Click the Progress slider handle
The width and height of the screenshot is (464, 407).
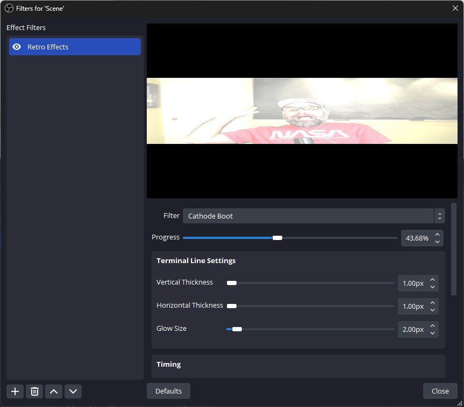click(x=277, y=238)
